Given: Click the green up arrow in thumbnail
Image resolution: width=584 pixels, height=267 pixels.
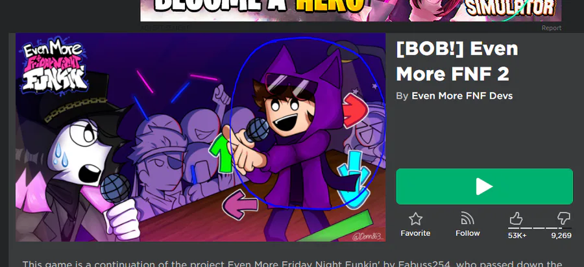Looking at the screenshot, I should click(x=221, y=153).
